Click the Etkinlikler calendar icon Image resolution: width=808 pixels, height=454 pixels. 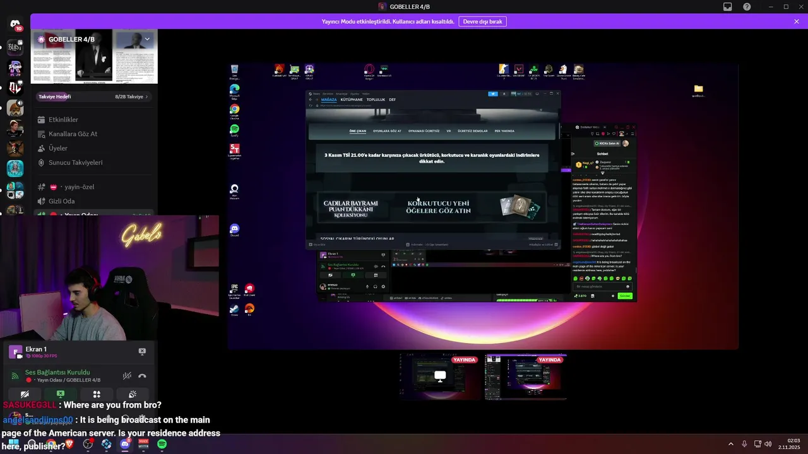click(x=41, y=120)
